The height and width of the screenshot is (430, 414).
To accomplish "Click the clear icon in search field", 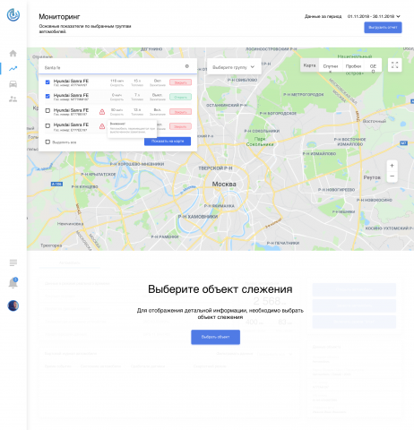I will point(187,66).
